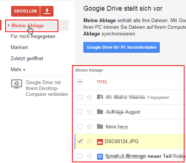Click the blue document icon of 'neuer Teil'
The width and height of the screenshot is (186, 163).
coord(100,157)
